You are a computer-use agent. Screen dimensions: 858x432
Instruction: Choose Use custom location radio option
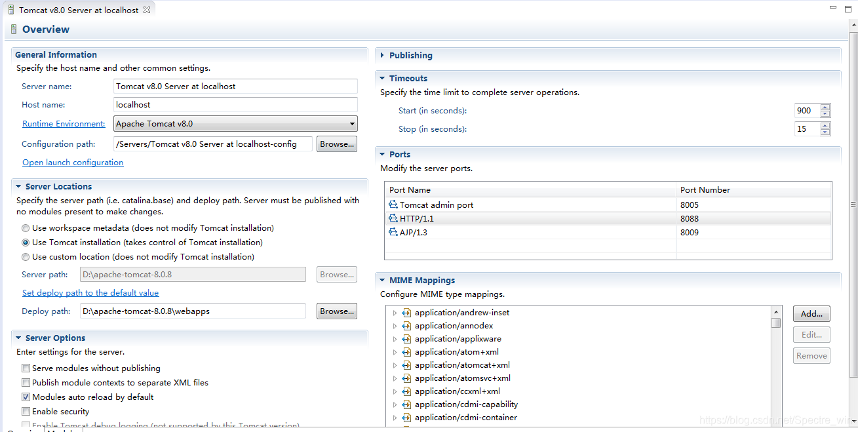26,257
